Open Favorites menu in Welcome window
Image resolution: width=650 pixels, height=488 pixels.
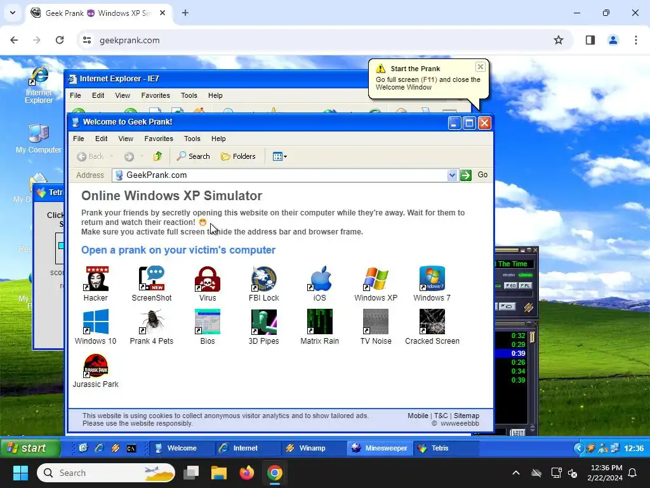point(159,139)
